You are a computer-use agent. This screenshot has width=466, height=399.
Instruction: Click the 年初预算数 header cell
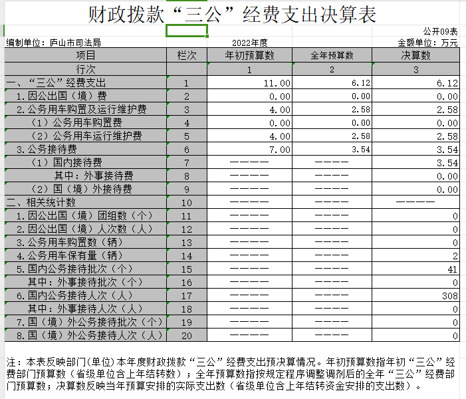click(249, 56)
